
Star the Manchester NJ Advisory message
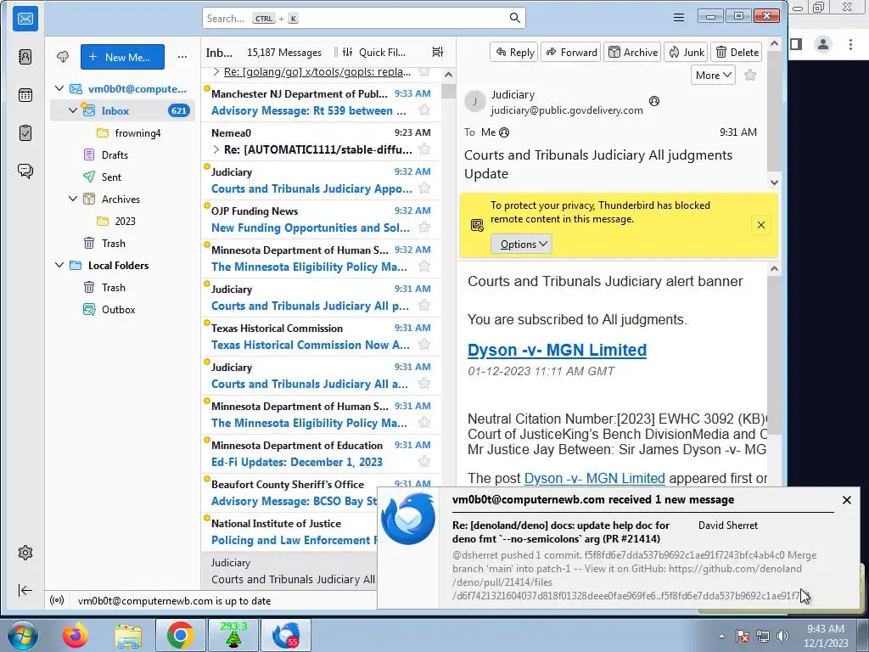pyautogui.click(x=424, y=110)
